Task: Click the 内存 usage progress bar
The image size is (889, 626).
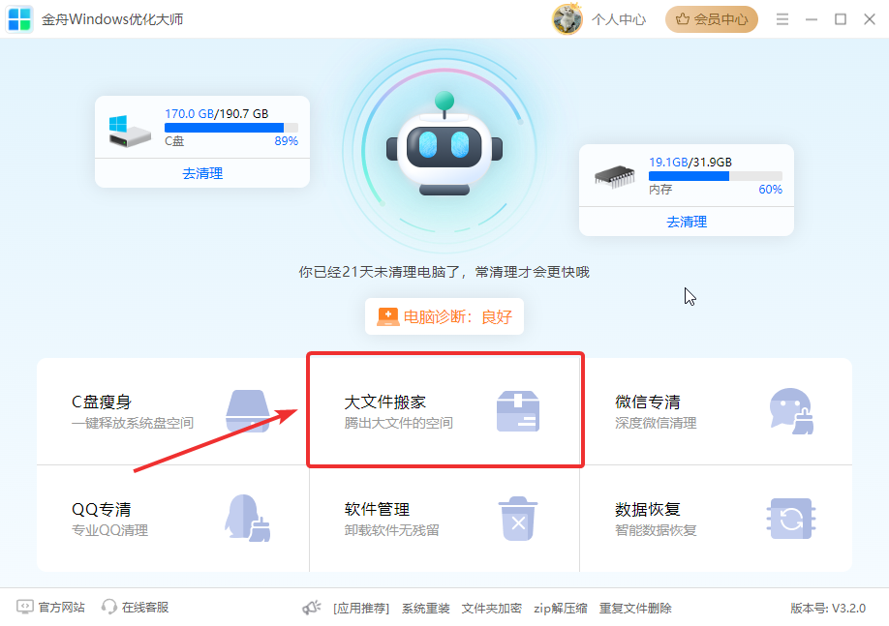Action: point(716,176)
